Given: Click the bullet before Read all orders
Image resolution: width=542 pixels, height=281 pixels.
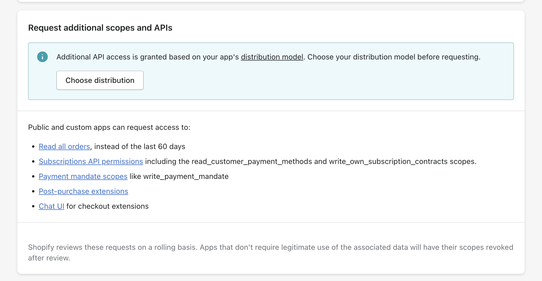Looking at the screenshot, I should coord(33,146).
